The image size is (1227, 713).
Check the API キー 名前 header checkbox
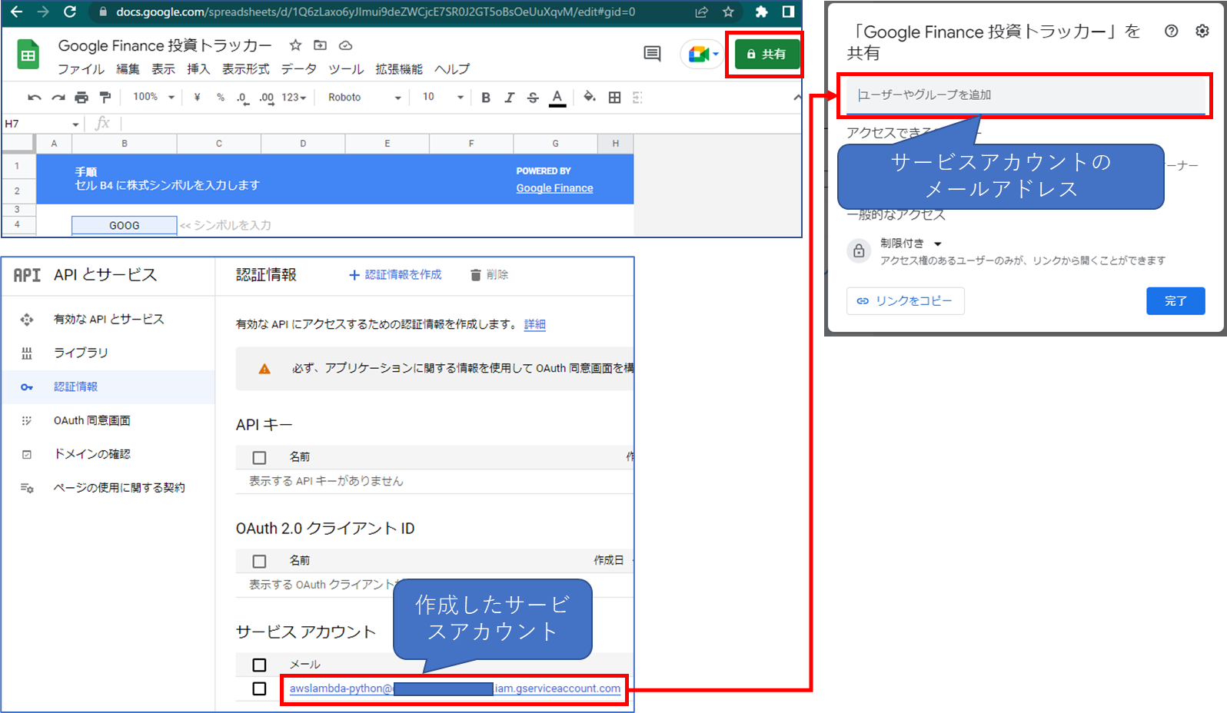[259, 458]
